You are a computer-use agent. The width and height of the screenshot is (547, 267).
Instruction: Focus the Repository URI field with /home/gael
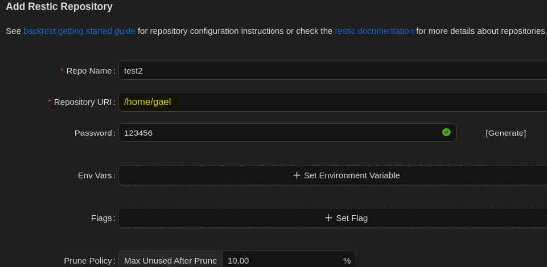point(329,102)
